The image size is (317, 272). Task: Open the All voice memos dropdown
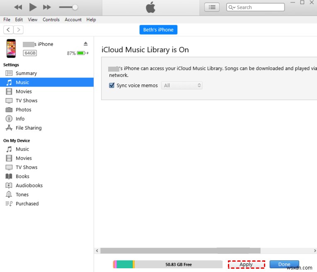[182, 85]
